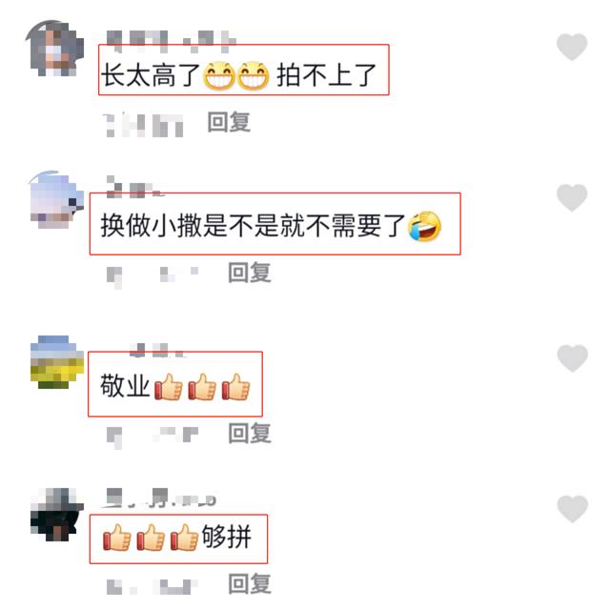This screenshot has width=610, height=610.
Task: Open avatar of the 小撒 commenter
Action: (x=57, y=199)
